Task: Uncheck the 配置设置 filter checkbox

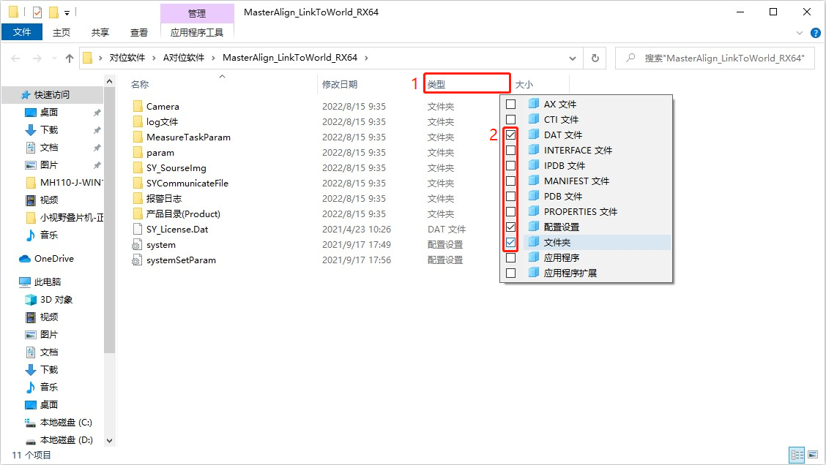Action: pyautogui.click(x=511, y=227)
